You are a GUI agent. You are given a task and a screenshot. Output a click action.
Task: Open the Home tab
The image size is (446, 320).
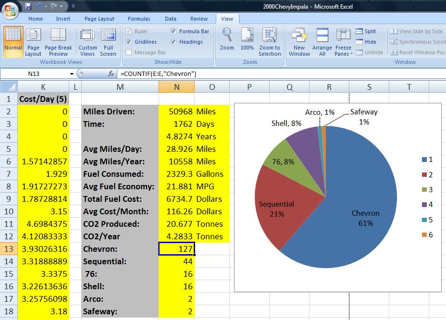tap(36, 19)
